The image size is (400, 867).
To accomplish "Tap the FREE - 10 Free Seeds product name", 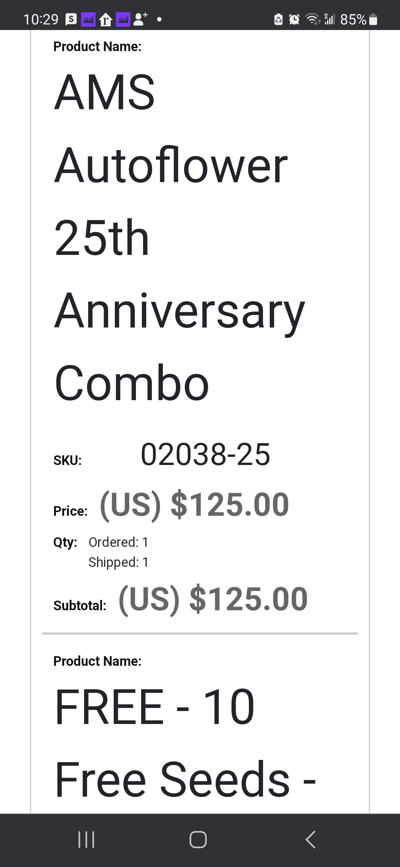I will (184, 742).
